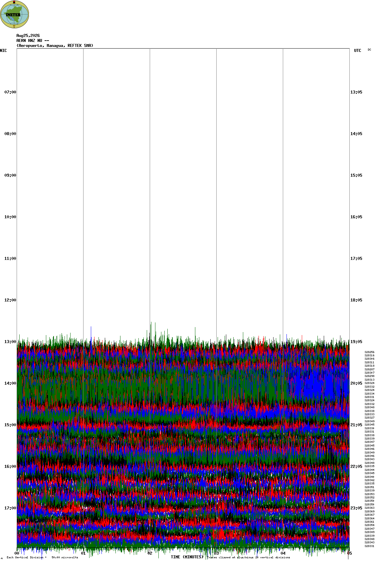Screen dimensions: 376x562
Task: Click the 09:00 local time label
Action: click(10, 175)
